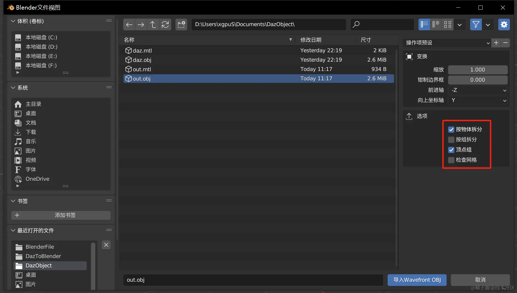Refresh the file list
517x293 pixels.
pos(165,24)
